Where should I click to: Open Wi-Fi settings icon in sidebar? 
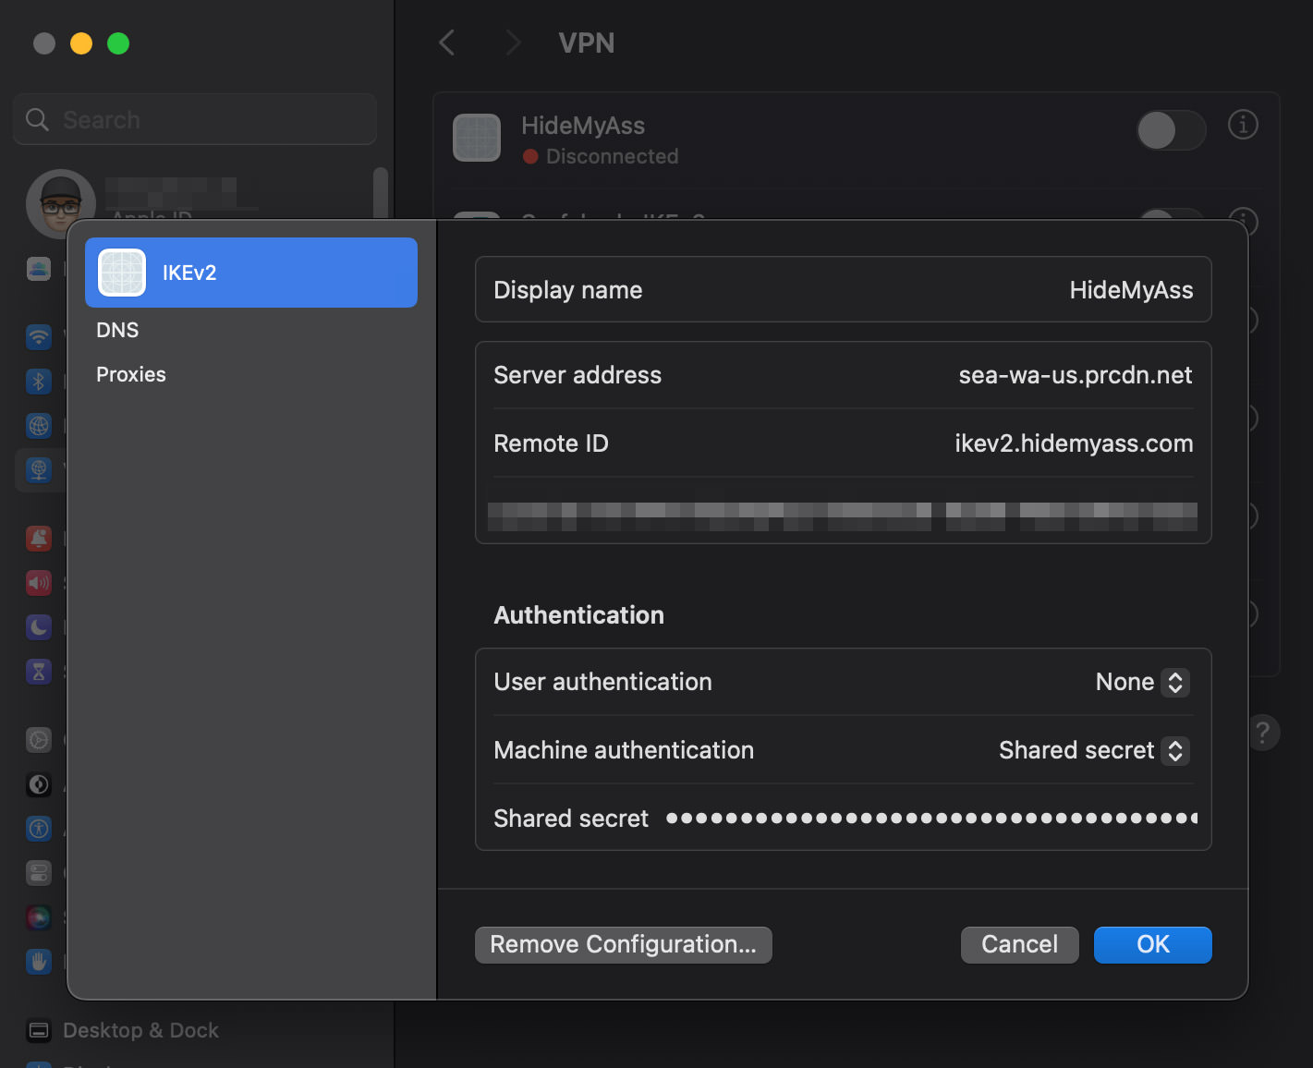[39, 336]
